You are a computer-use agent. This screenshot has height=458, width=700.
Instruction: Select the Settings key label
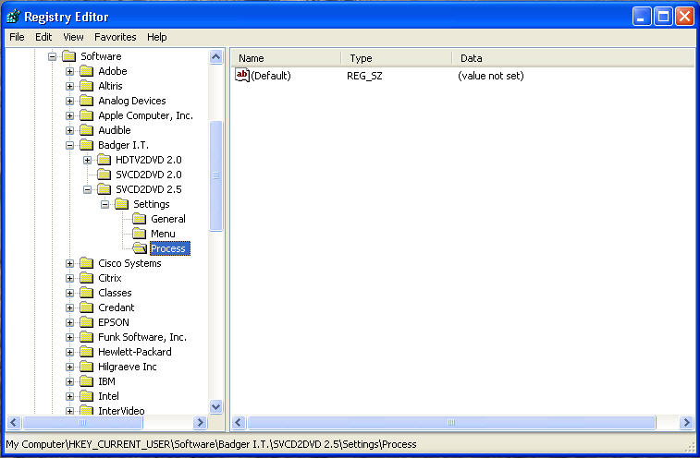[152, 204]
